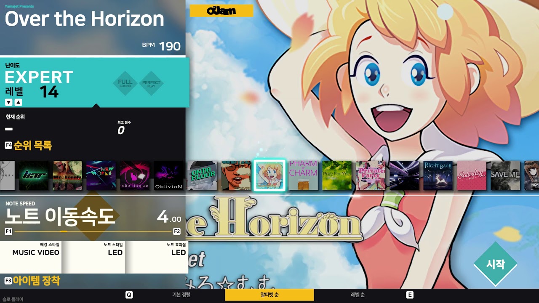Change 노트 효과음 LED option

click(x=157, y=257)
